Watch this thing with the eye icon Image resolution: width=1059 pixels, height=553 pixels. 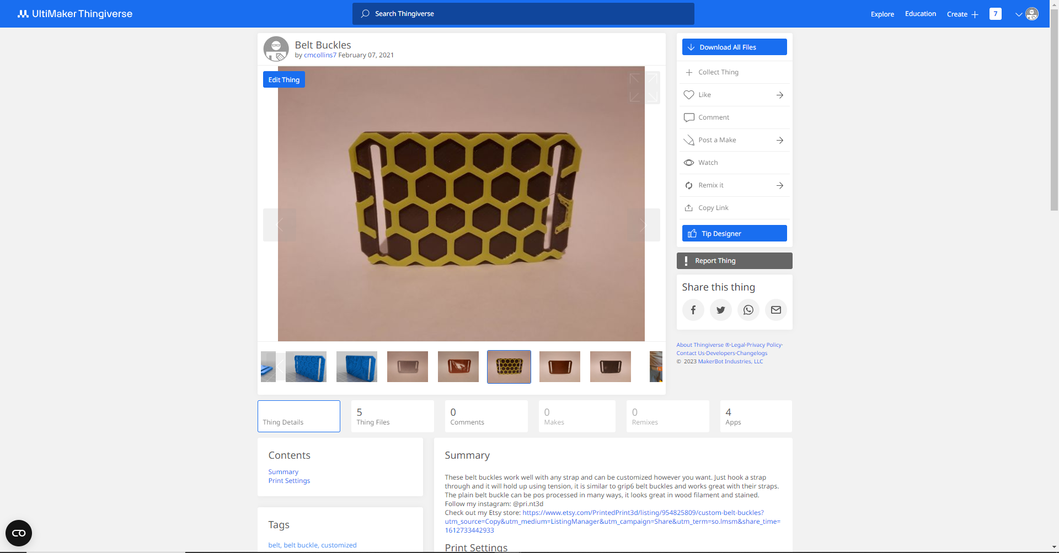coord(689,163)
